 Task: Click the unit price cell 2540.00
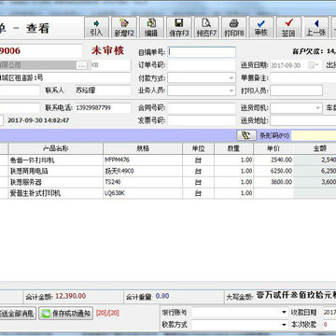point(273,160)
